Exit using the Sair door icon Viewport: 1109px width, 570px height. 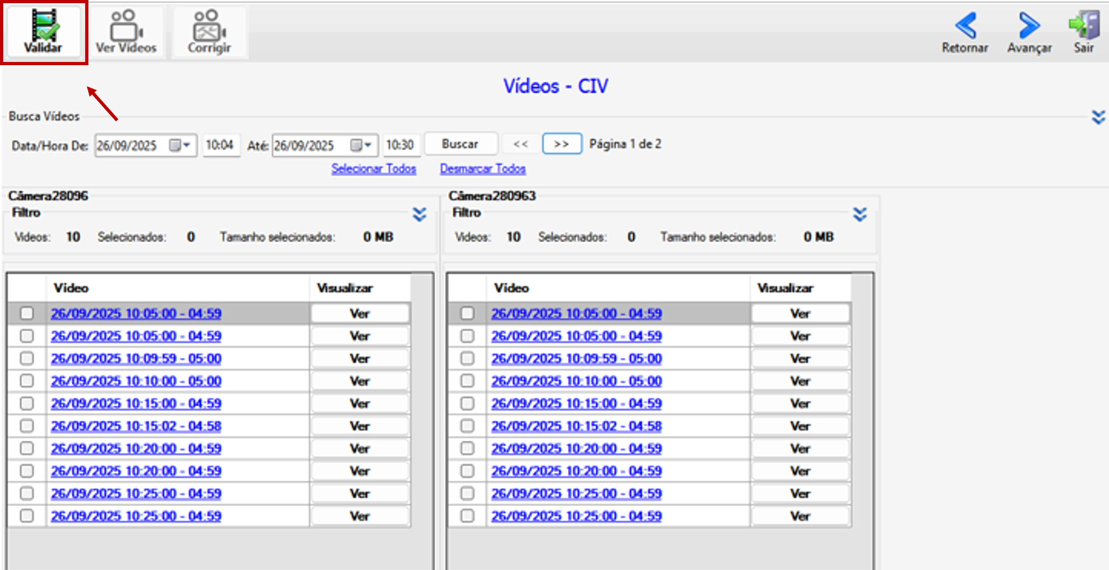pos(1084,25)
